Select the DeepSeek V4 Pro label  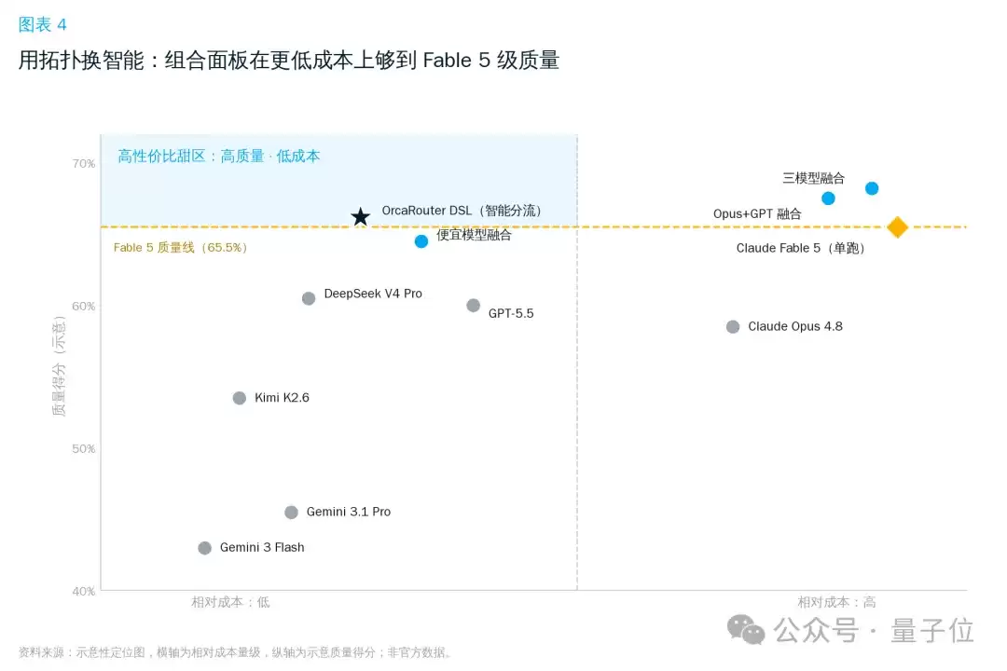pyautogui.click(x=373, y=294)
